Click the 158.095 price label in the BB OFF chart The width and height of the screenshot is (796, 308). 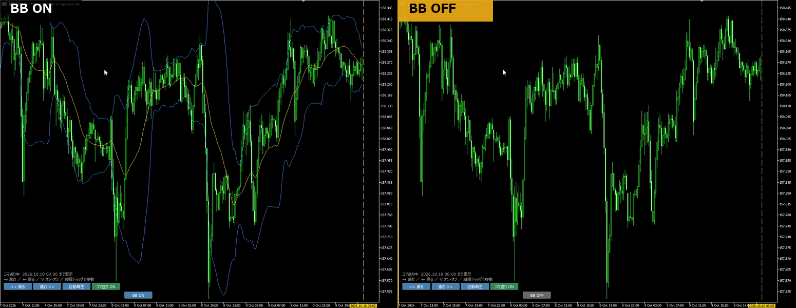point(785,117)
